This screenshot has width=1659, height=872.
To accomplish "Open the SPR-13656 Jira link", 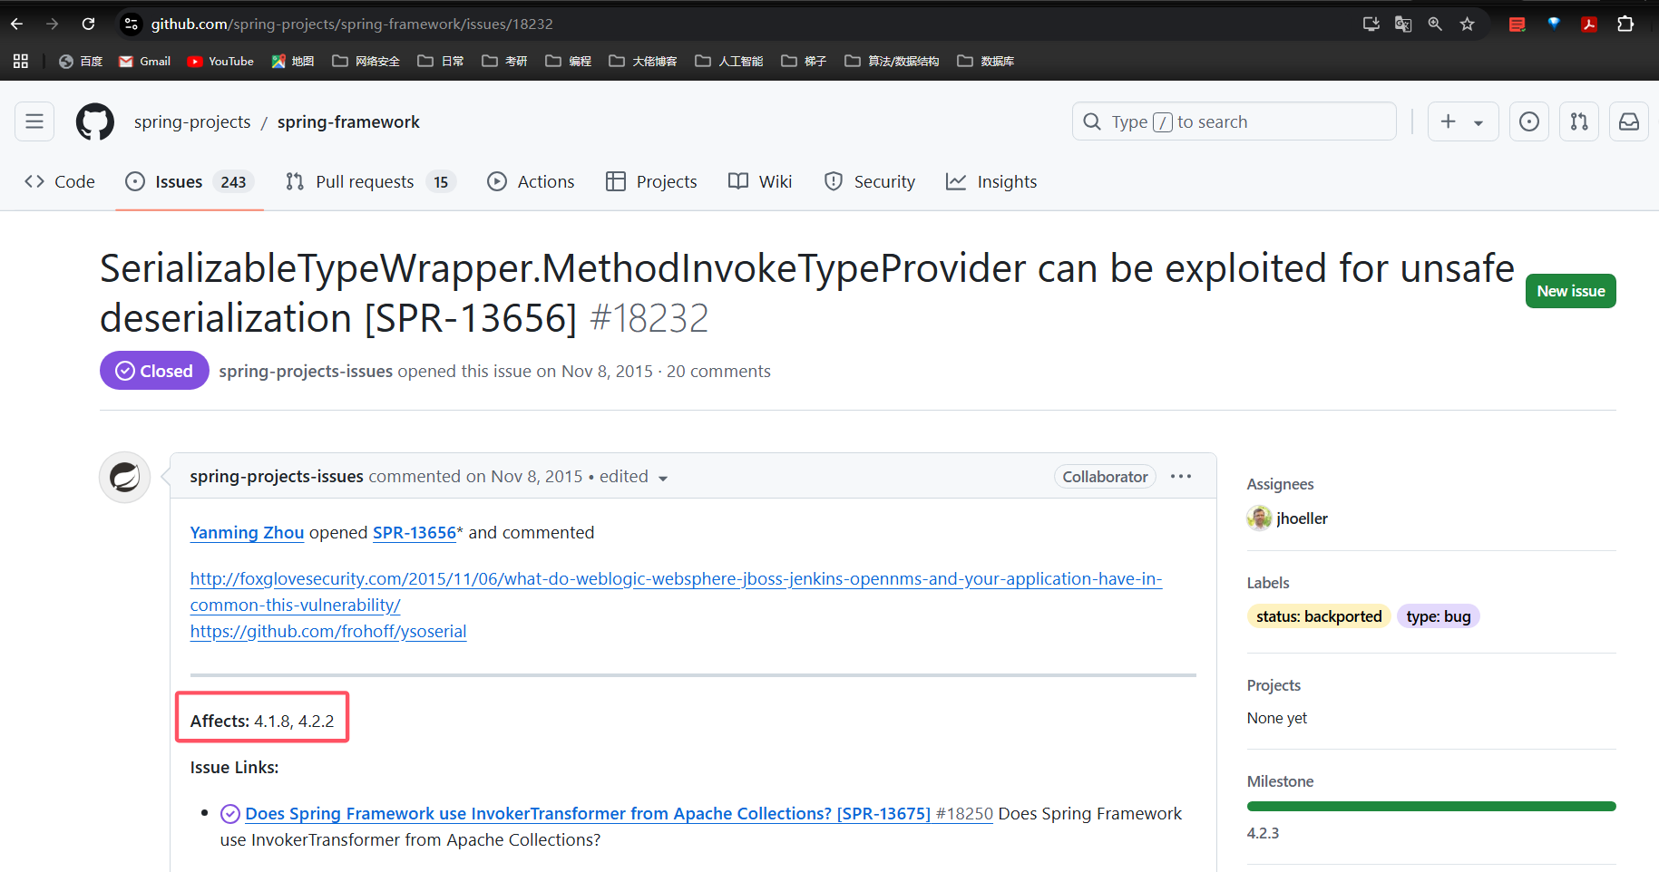I will 415,533.
